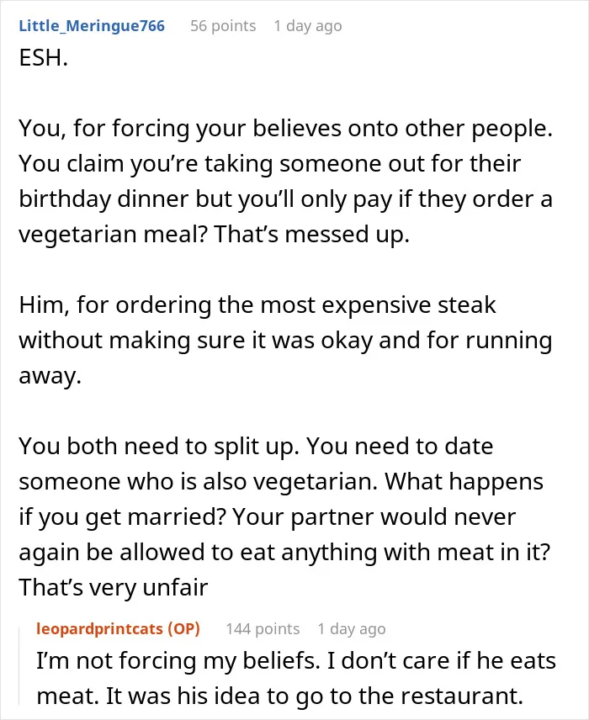Click line 'vegetarian meal? That's messed up.'
The image size is (589, 720).
tap(214, 234)
